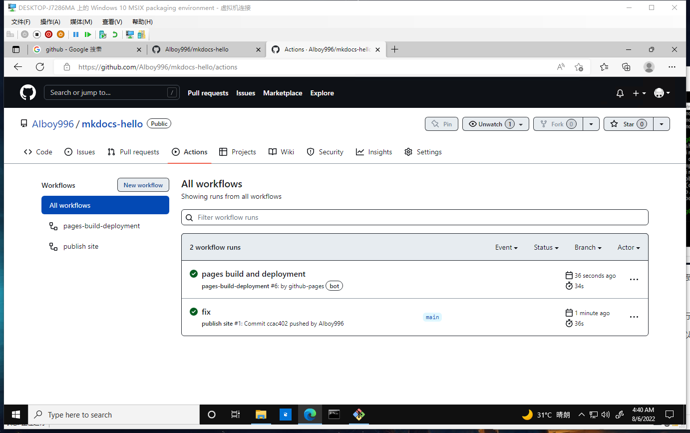
Task: Click the Filter workflow runs field
Action: click(414, 218)
